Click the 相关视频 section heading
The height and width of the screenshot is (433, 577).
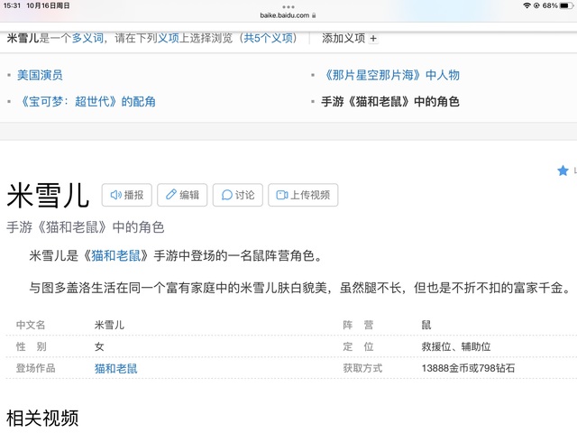tap(42, 419)
